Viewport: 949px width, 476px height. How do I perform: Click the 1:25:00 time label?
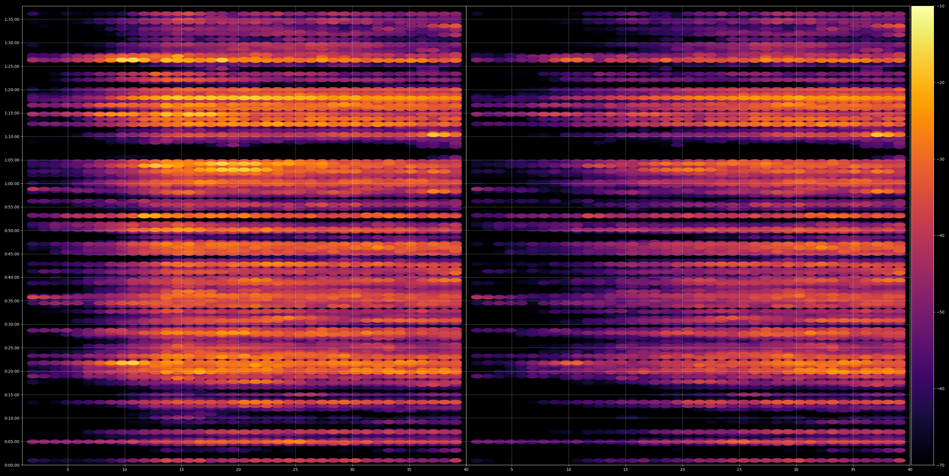pyautogui.click(x=12, y=66)
